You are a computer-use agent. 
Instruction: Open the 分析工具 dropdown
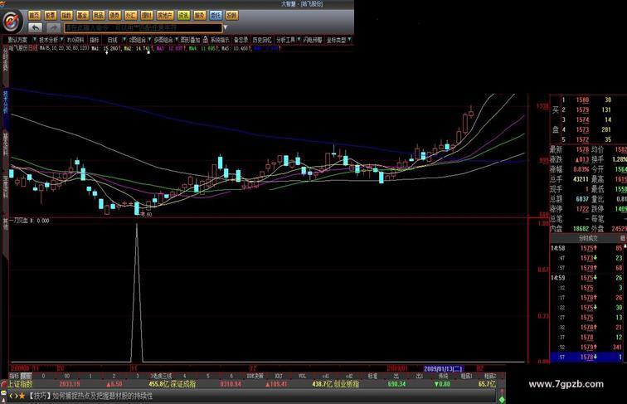288,40
